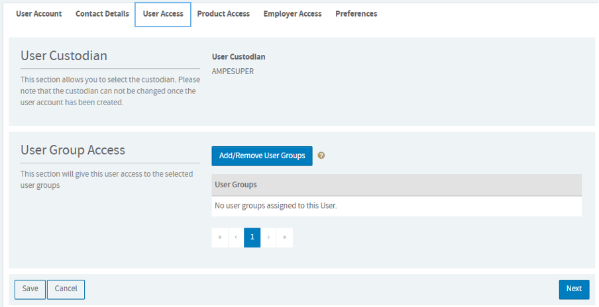Click the Save button
This screenshot has width=599, height=307.
pyautogui.click(x=30, y=289)
